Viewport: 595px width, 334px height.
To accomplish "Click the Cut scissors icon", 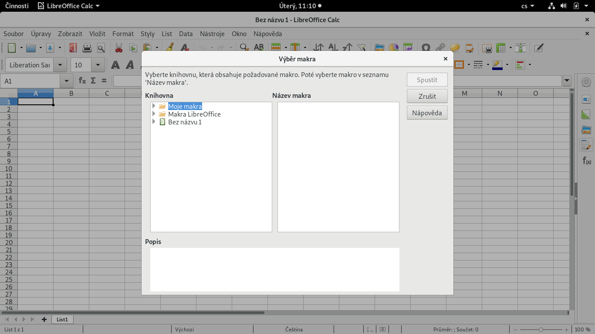I will 118,48.
